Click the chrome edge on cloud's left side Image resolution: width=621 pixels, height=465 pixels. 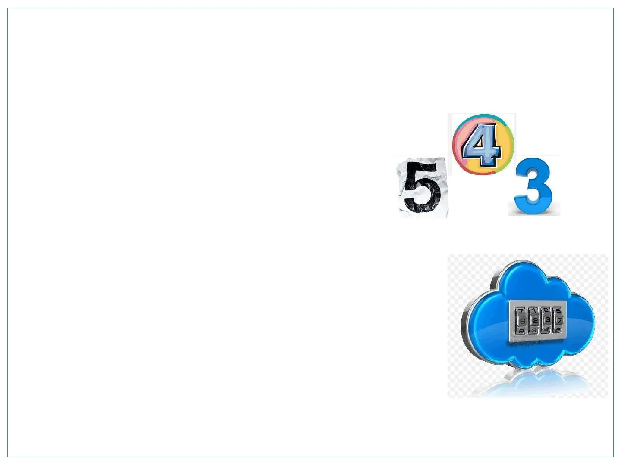pos(465,327)
